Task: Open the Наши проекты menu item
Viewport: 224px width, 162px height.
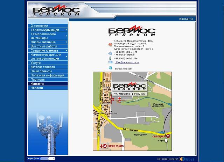Action: point(48,71)
